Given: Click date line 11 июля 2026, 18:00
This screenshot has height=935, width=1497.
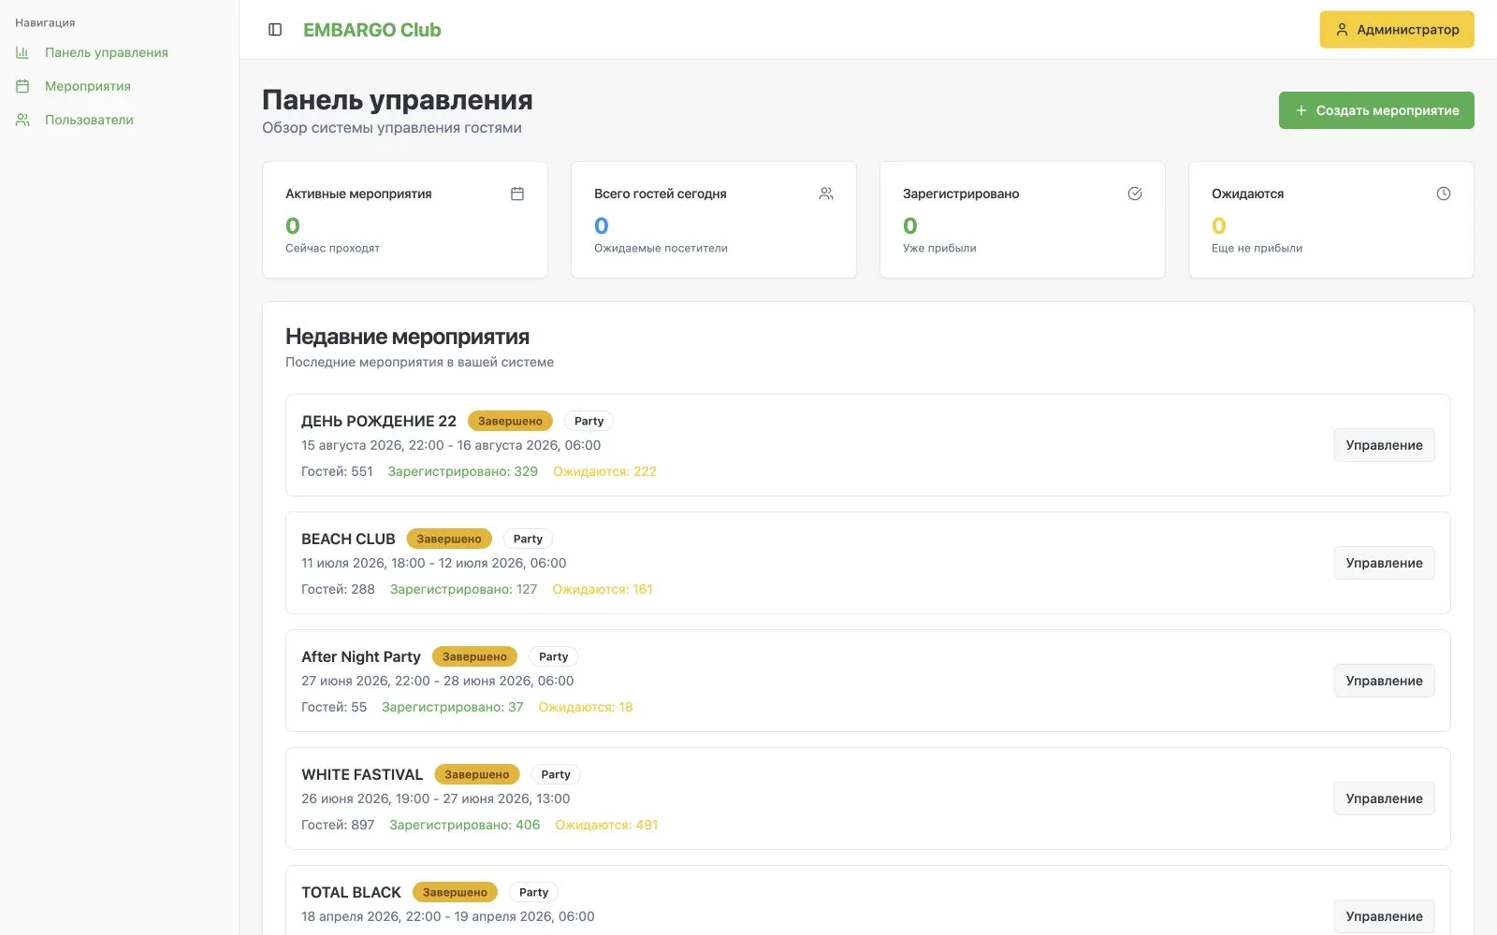Looking at the screenshot, I should click(x=433, y=563).
